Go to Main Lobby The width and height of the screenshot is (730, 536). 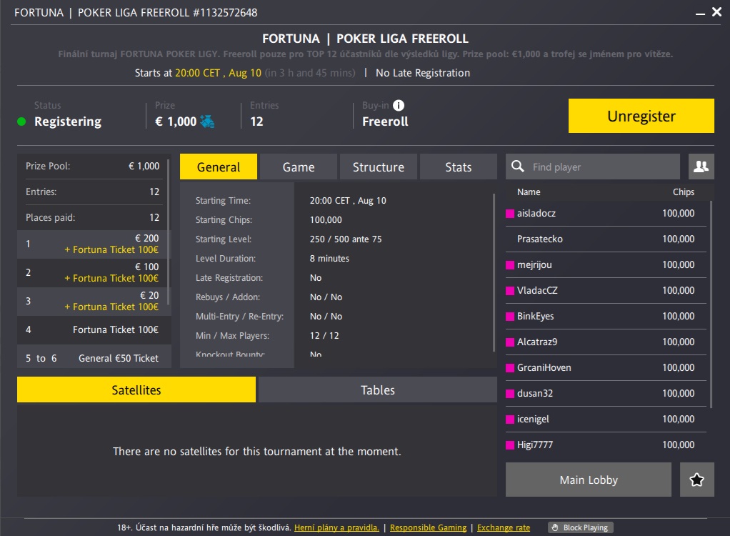[589, 480]
